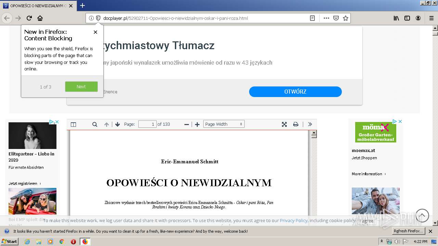
Task: Open the Privacy Policy link
Action: click(x=294, y=221)
